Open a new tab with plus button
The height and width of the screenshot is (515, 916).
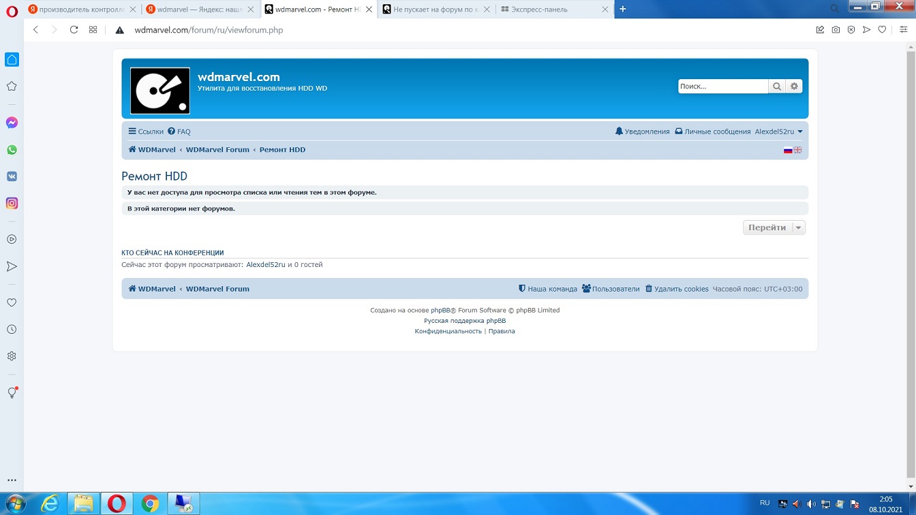[x=622, y=9]
